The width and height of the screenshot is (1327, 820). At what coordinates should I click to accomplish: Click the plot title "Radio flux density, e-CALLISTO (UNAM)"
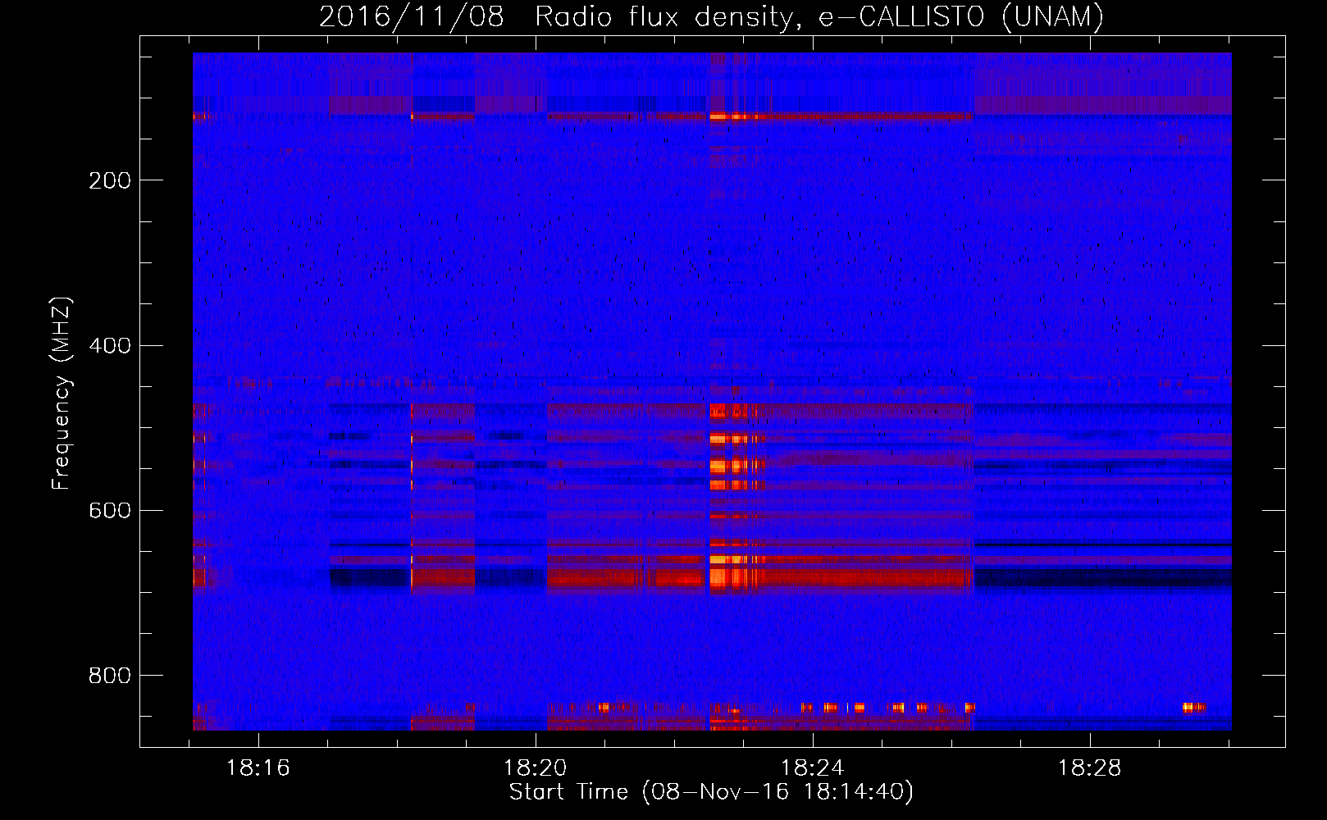[819, 16]
